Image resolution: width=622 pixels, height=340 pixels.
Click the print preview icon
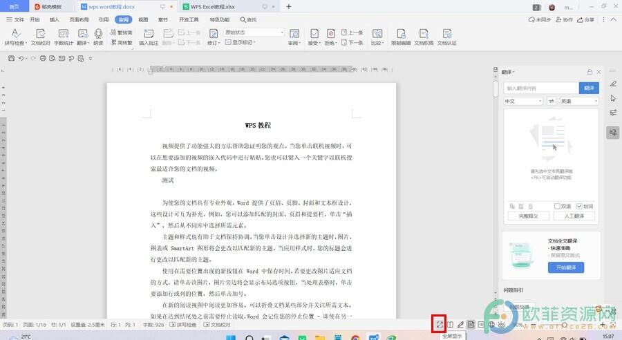point(53,58)
